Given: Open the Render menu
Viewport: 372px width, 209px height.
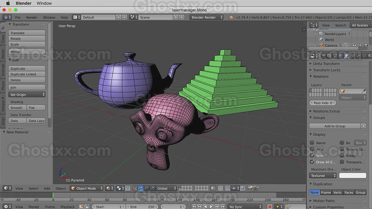Looking at the screenshot, I should [32, 17].
